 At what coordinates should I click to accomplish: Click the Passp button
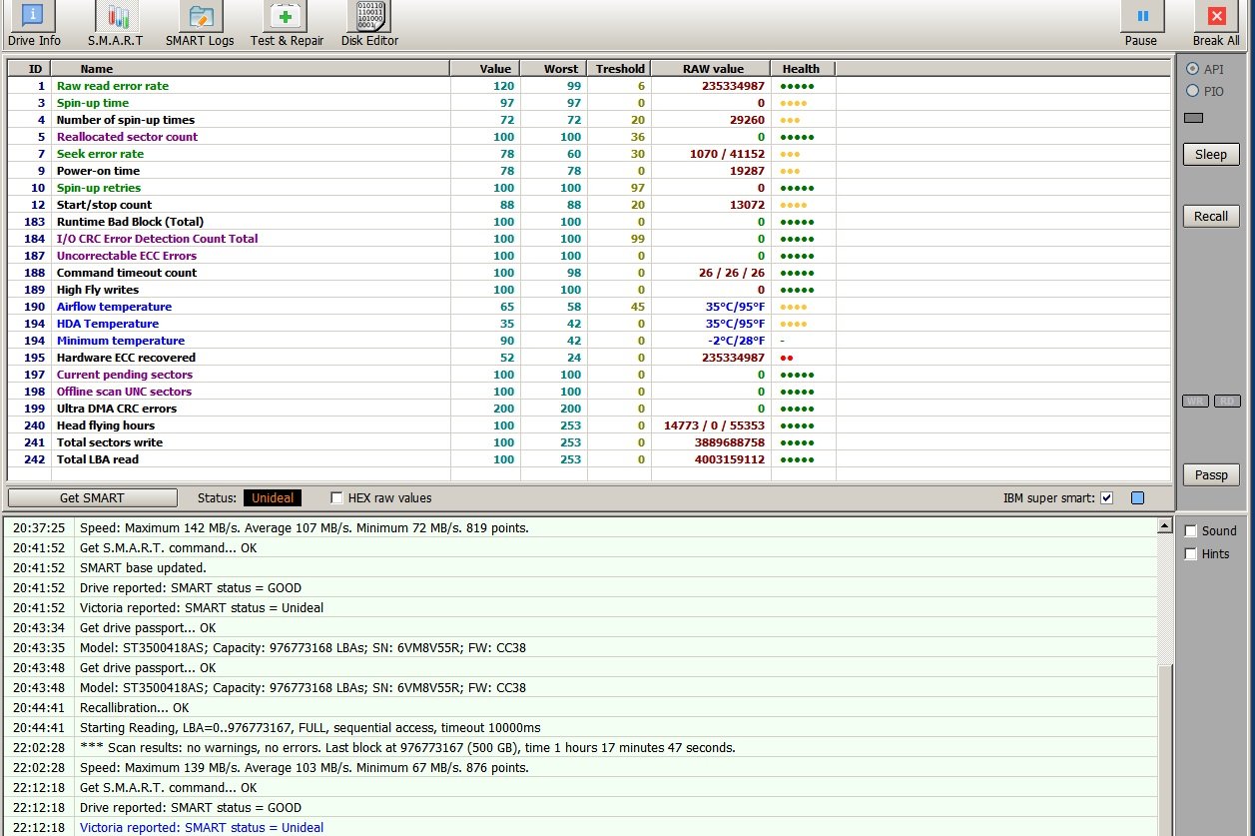point(1211,474)
